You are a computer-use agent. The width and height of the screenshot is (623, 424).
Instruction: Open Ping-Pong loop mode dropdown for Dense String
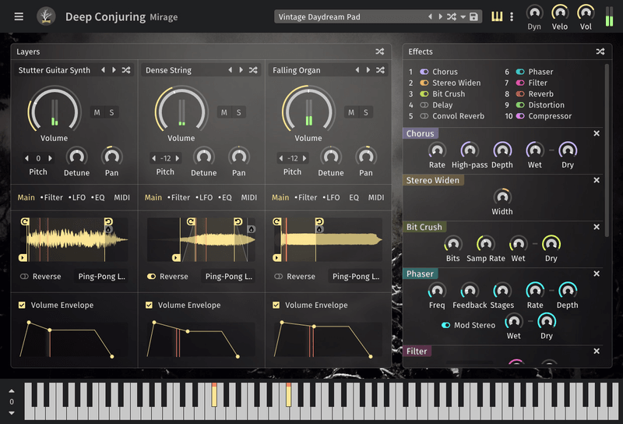coord(228,276)
